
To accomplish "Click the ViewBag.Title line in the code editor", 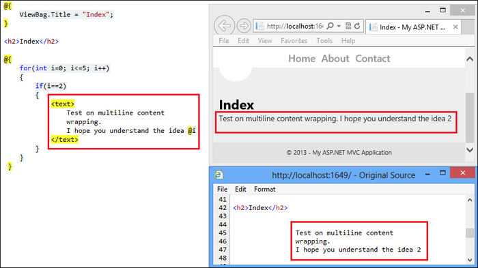I will [66, 14].
